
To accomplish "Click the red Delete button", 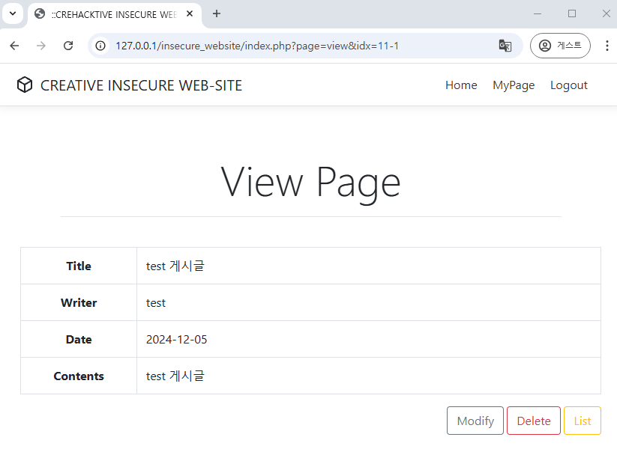I will (534, 421).
